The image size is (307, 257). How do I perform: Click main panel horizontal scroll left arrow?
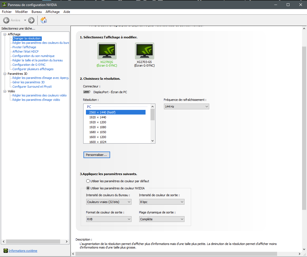tap(73, 254)
